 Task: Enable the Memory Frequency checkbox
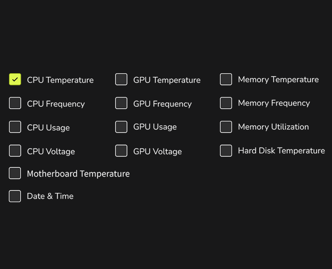pos(226,103)
